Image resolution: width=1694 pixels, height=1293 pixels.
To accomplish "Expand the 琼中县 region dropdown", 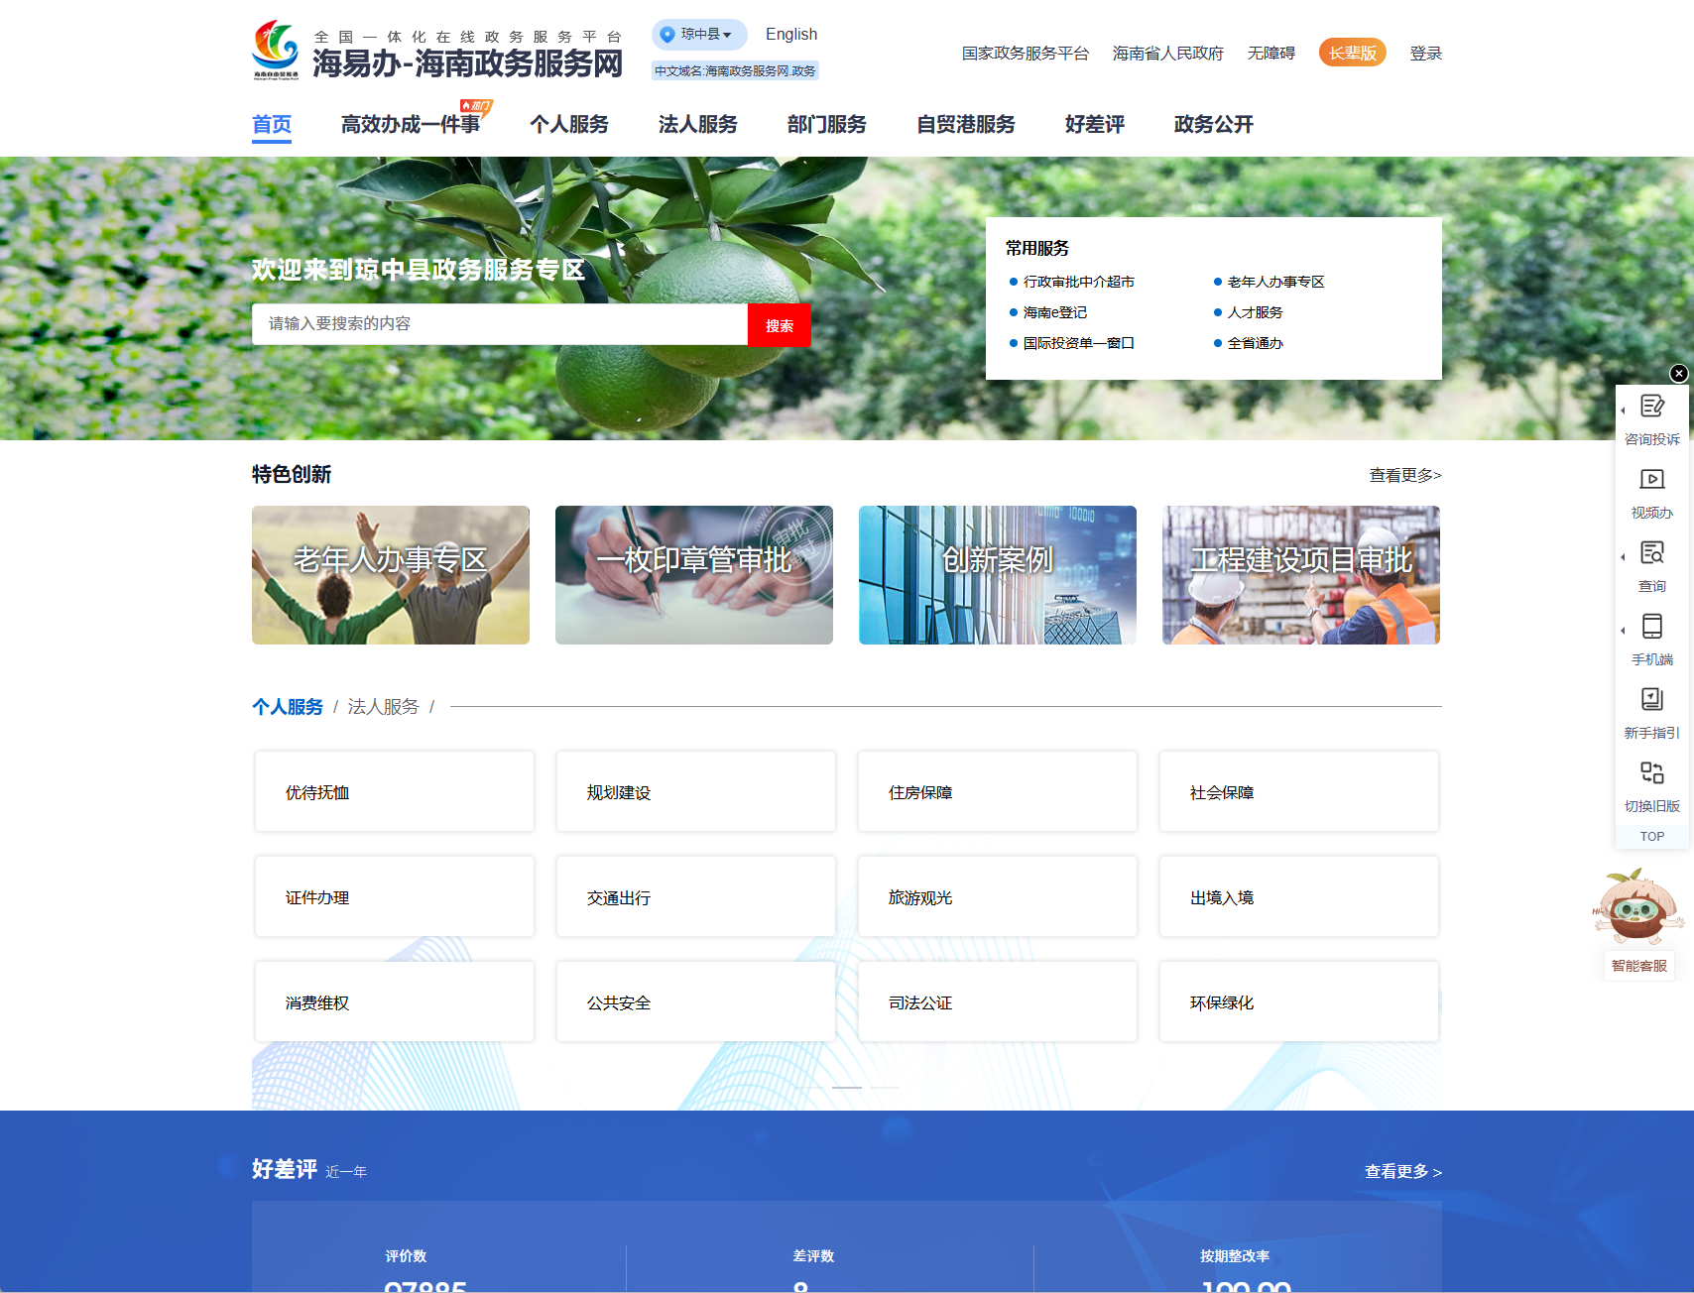I will click(x=699, y=34).
